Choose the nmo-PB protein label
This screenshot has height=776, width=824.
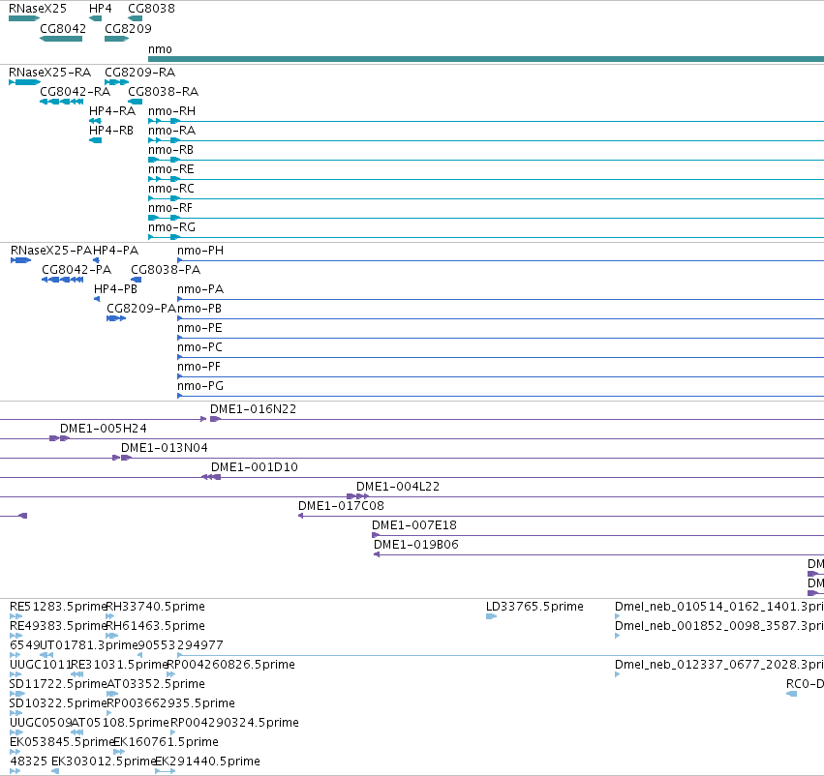[x=199, y=309]
